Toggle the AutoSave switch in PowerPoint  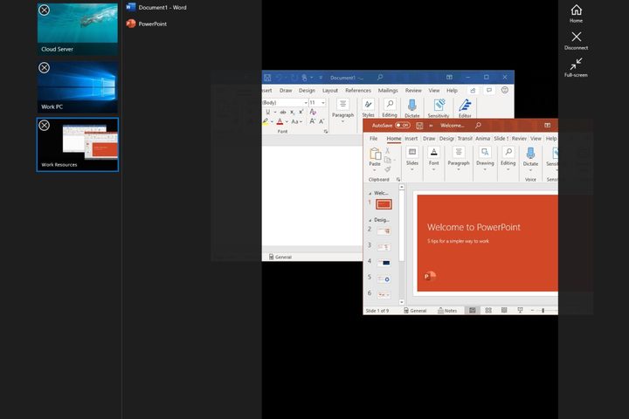(402, 125)
